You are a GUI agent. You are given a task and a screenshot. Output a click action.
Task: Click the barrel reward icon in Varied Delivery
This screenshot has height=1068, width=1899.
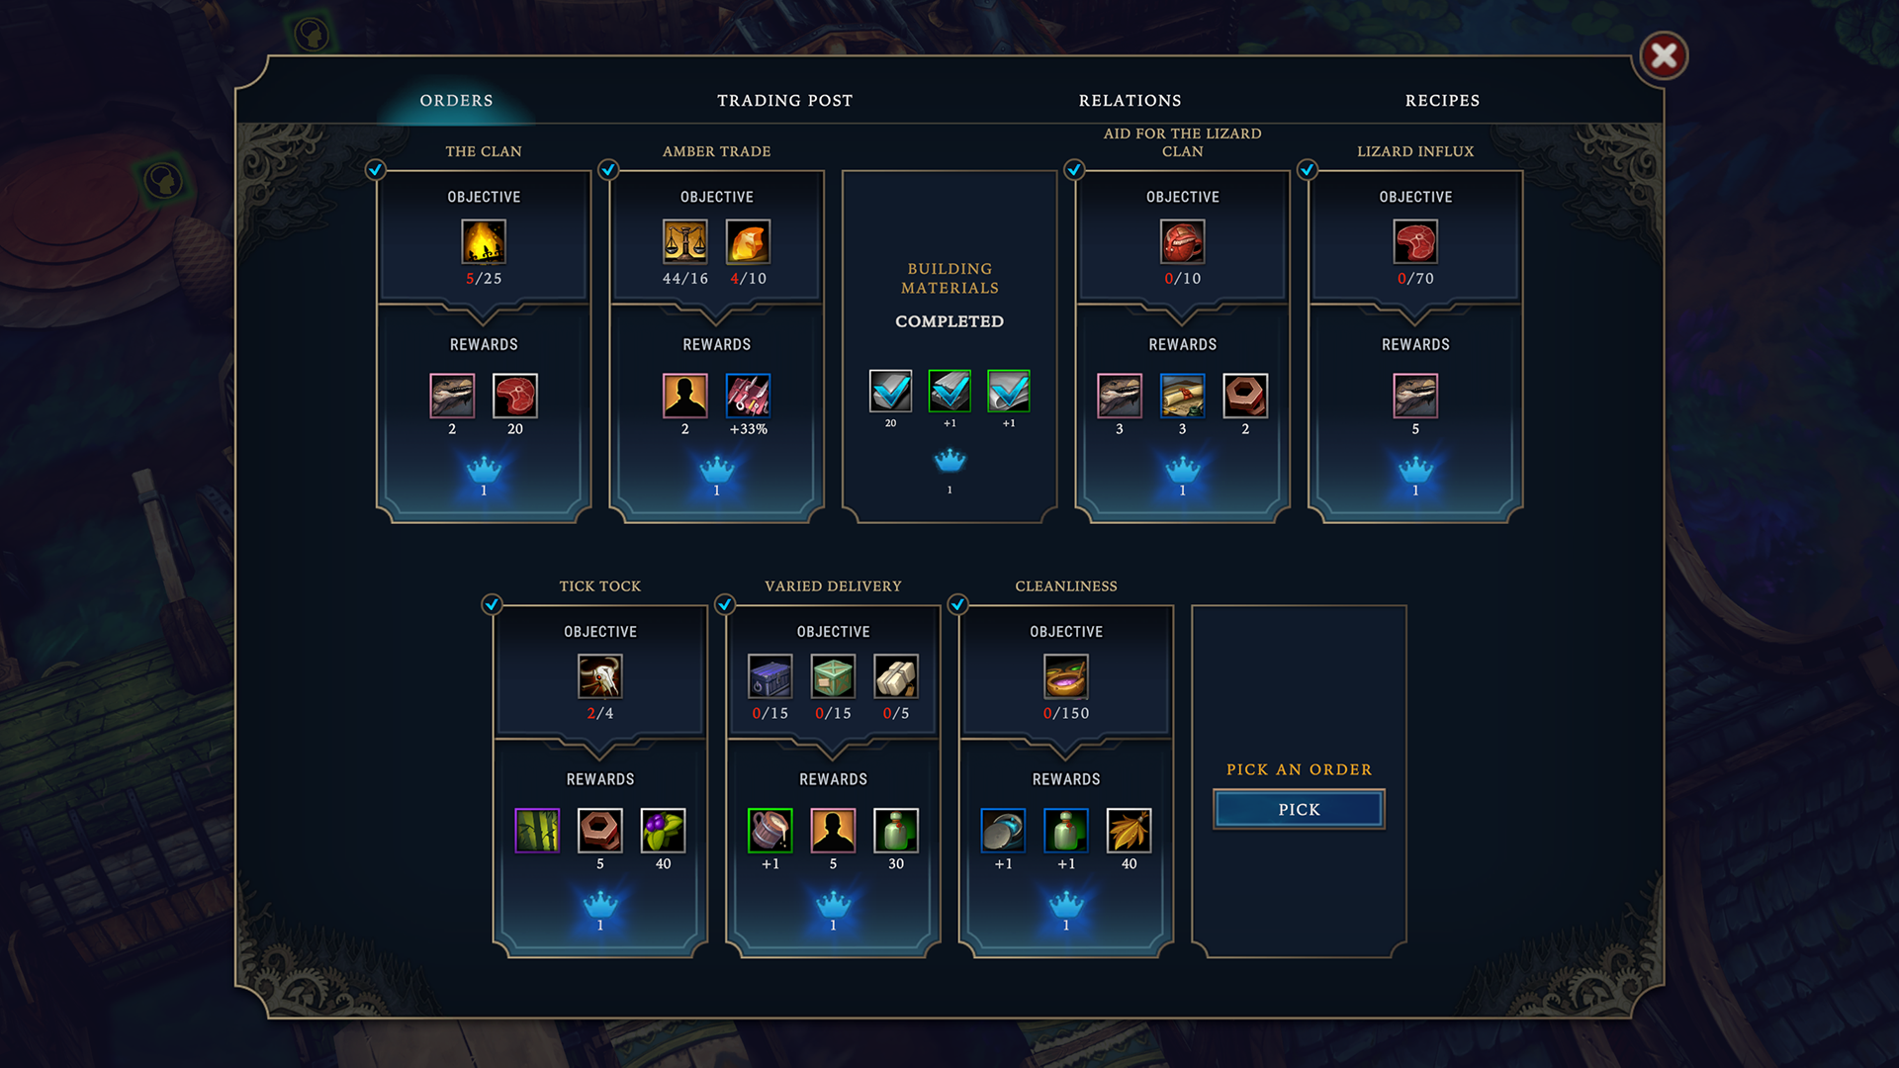tap(769, 831)
